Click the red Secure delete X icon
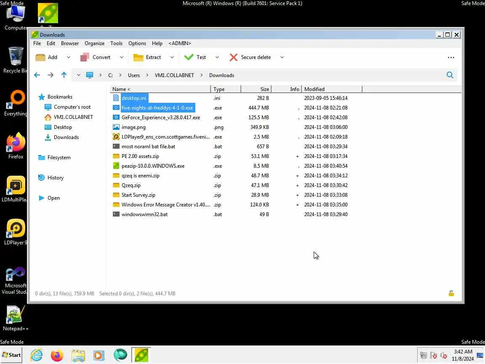This screenshot has height=364, width=485. click(x=234, y=57)
